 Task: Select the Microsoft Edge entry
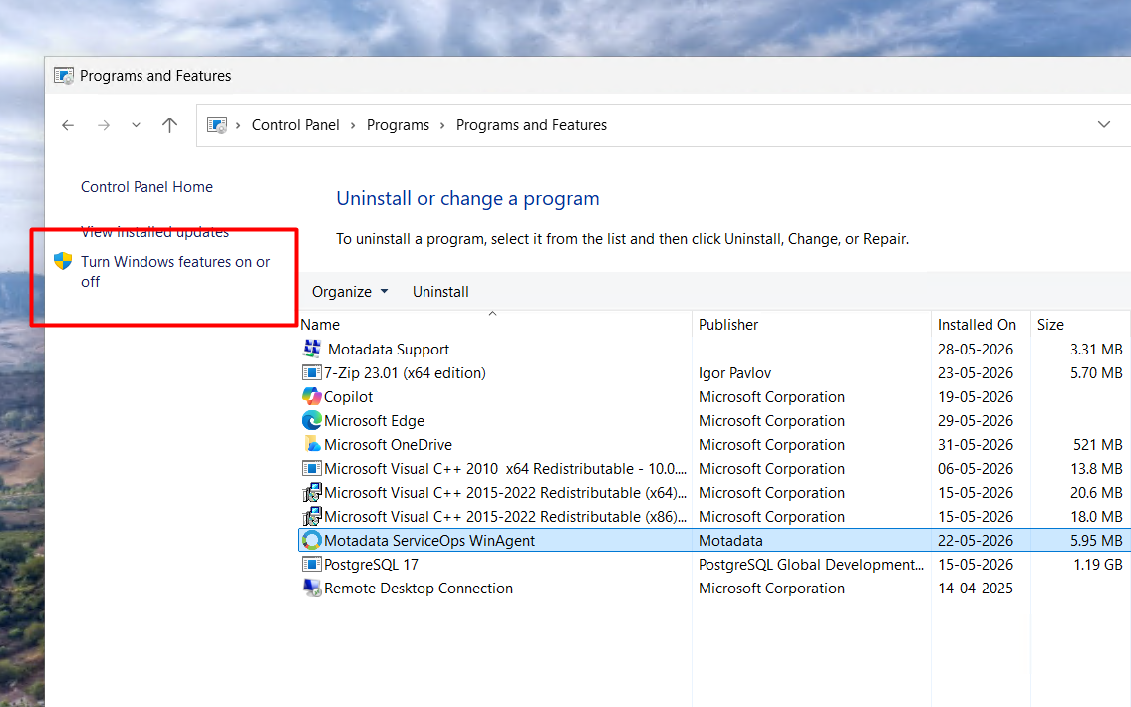(374, 421)
